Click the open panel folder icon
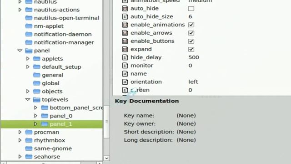Screen dimensions: 291x164 click(x=29, y=51)
